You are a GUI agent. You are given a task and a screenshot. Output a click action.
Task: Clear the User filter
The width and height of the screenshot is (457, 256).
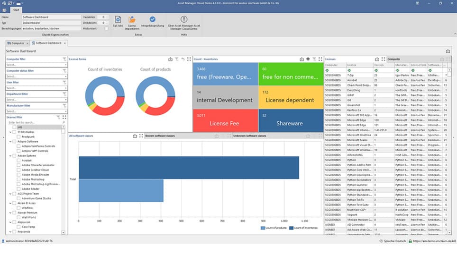(64, 83)
